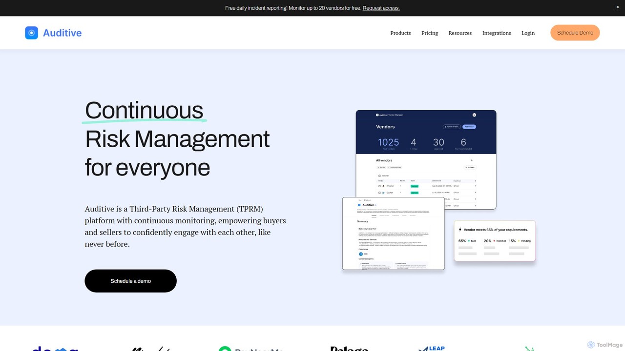
Task: Click the orange Schedule Demo button
Action: point(575,33)
